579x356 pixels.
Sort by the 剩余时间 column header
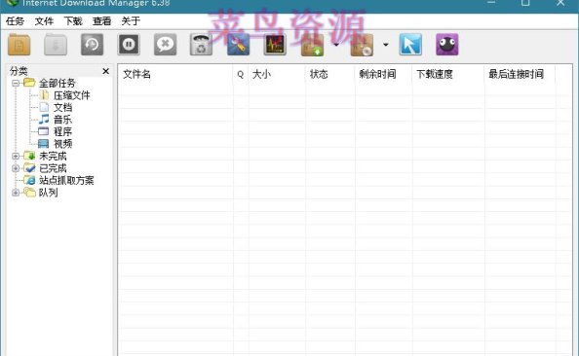pyautogui.click(x=383, y=74)
